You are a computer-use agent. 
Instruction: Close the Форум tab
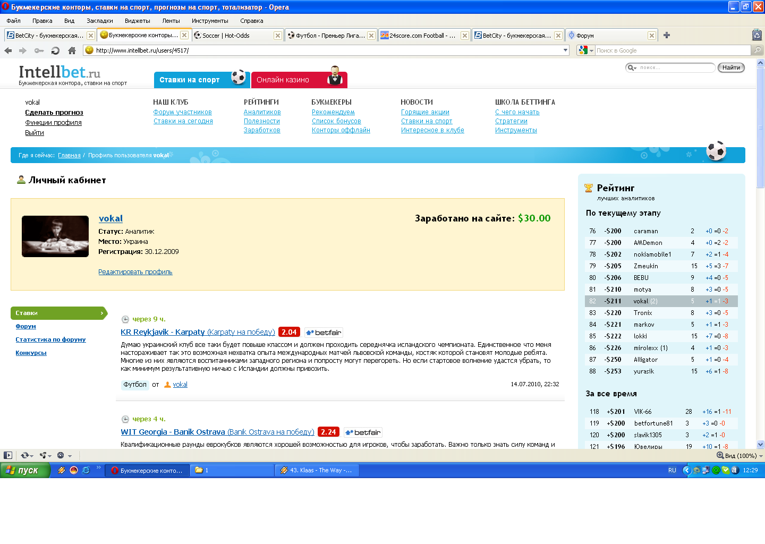(652, 36)
